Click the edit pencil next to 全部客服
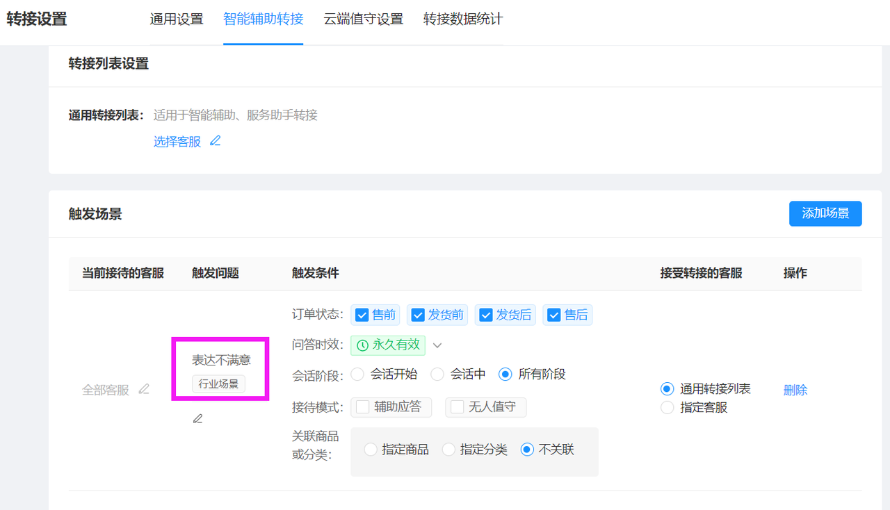The image size is (890, 510). [144, 389]
